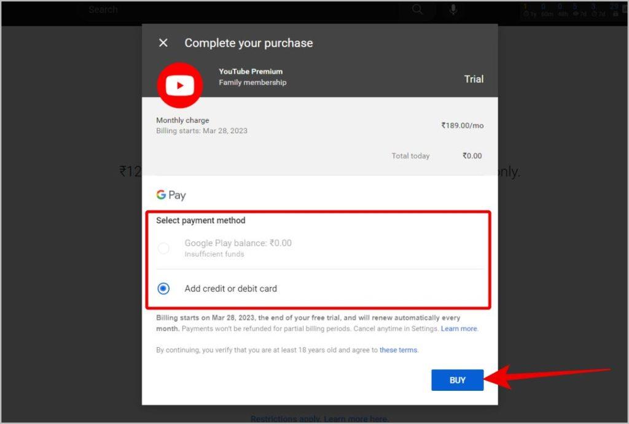Click the voice search microphone icon
Image resolution: width=629 pixels, height=424 pixels.
(453, 10)
